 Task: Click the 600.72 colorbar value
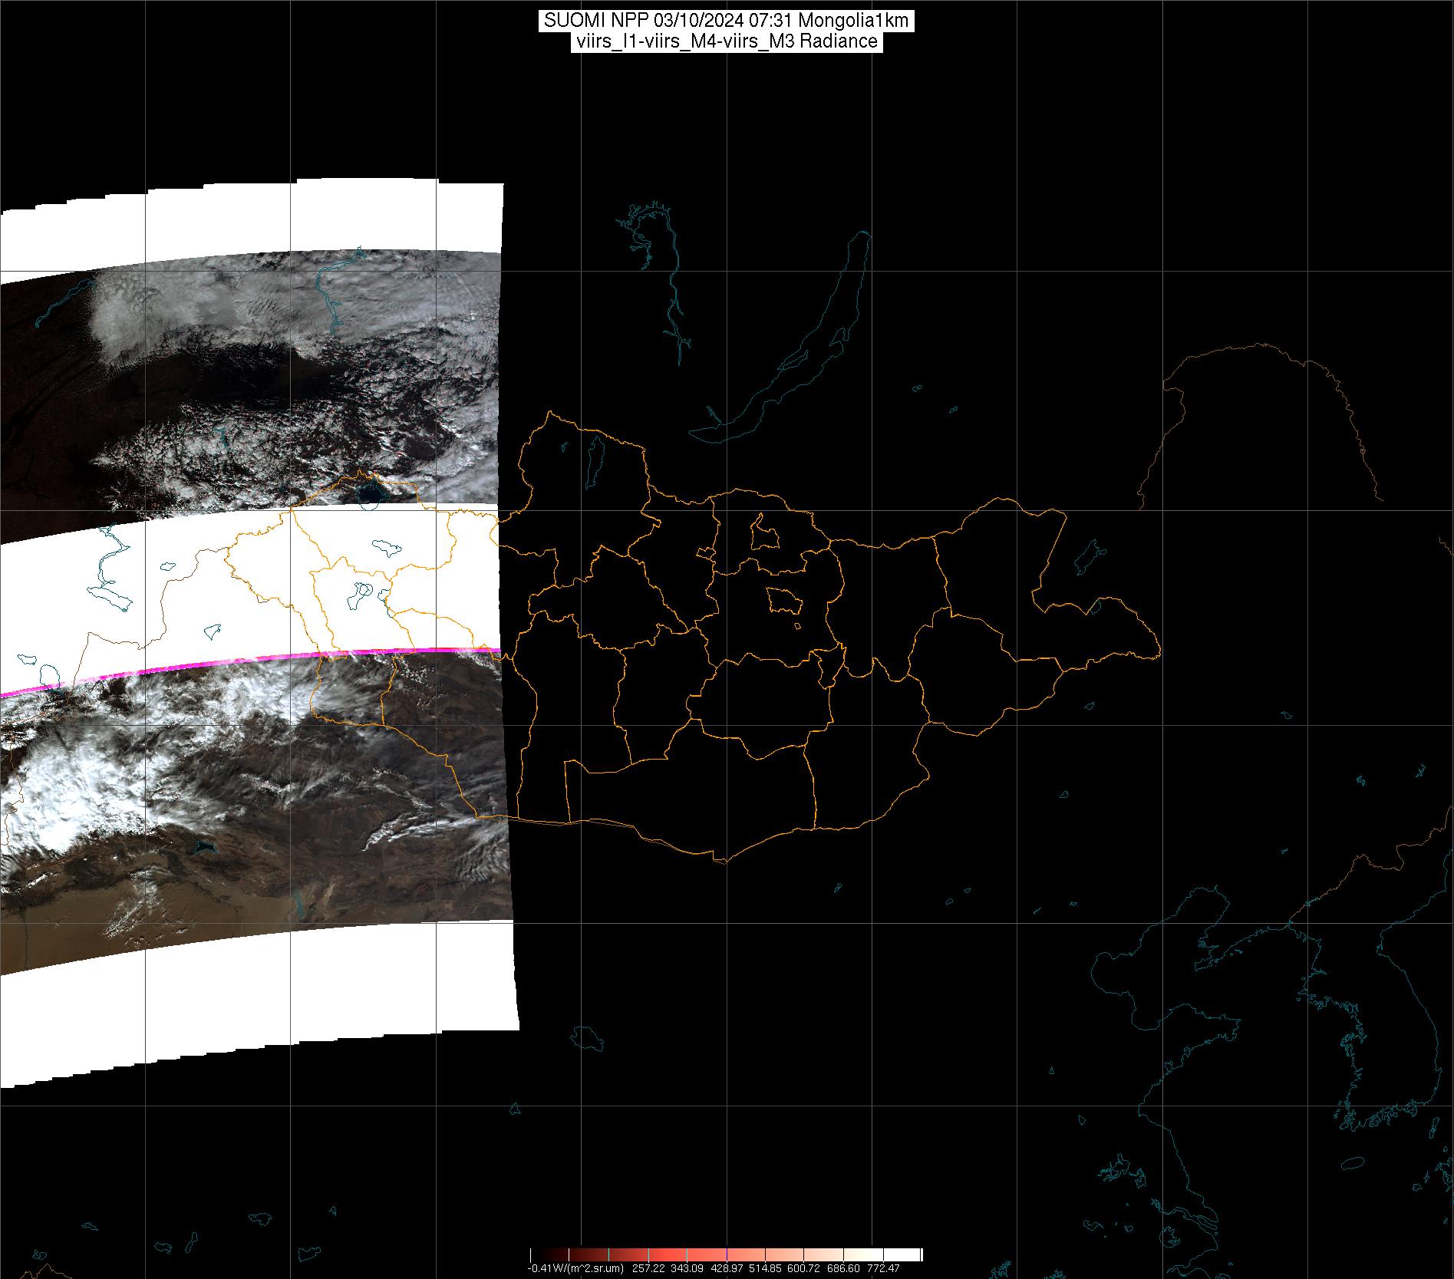805,1269
